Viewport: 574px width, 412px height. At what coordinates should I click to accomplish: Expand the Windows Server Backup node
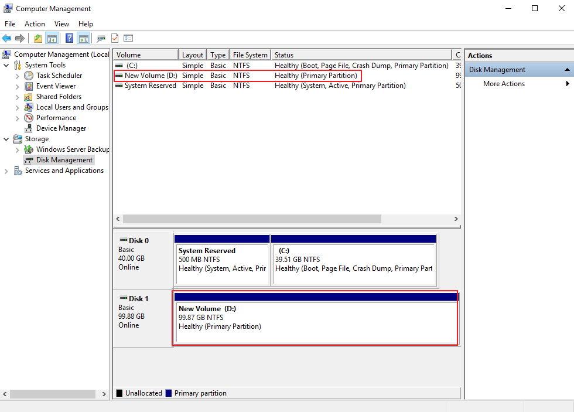click(17, 150)
